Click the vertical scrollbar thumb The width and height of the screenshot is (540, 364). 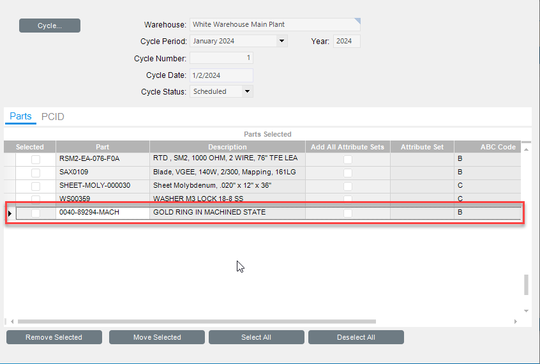coord(526,285)
